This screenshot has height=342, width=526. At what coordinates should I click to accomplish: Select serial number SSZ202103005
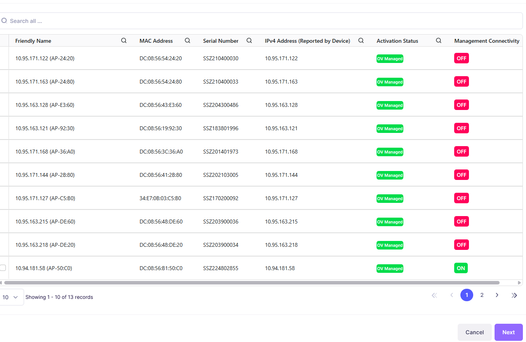220,175
